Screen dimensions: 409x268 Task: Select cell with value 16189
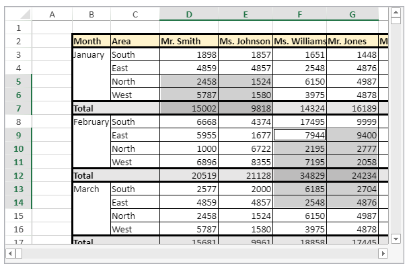352,108
